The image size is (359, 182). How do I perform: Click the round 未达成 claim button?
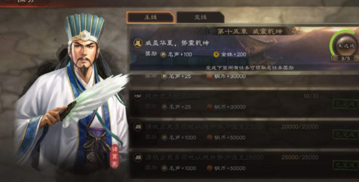tap(346, 46)
